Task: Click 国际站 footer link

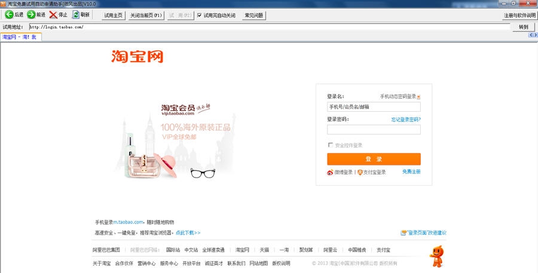Action: click(173, 250)
